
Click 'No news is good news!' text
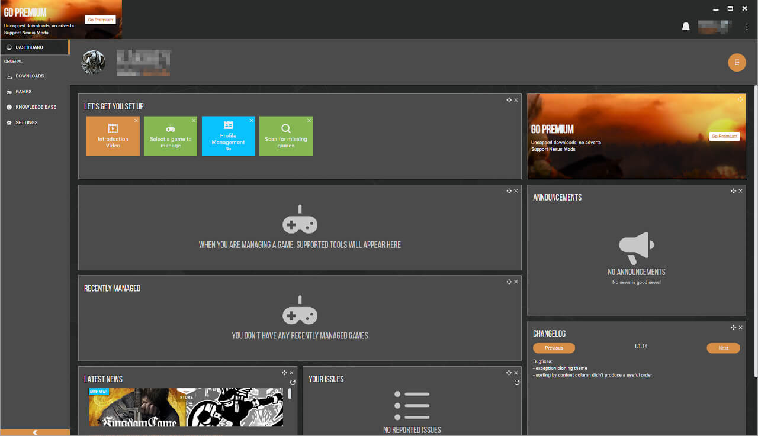pyautogui.click(x=637, y=282)
